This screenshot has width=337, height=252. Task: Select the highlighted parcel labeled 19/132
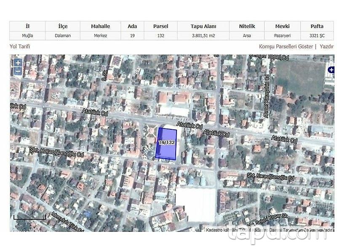click(167, 144)
